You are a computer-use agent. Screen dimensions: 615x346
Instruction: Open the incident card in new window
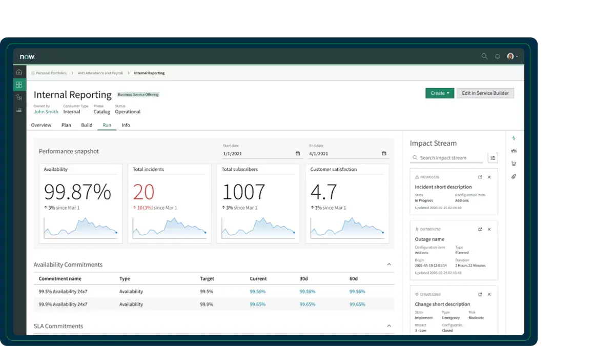coord(480,177)
